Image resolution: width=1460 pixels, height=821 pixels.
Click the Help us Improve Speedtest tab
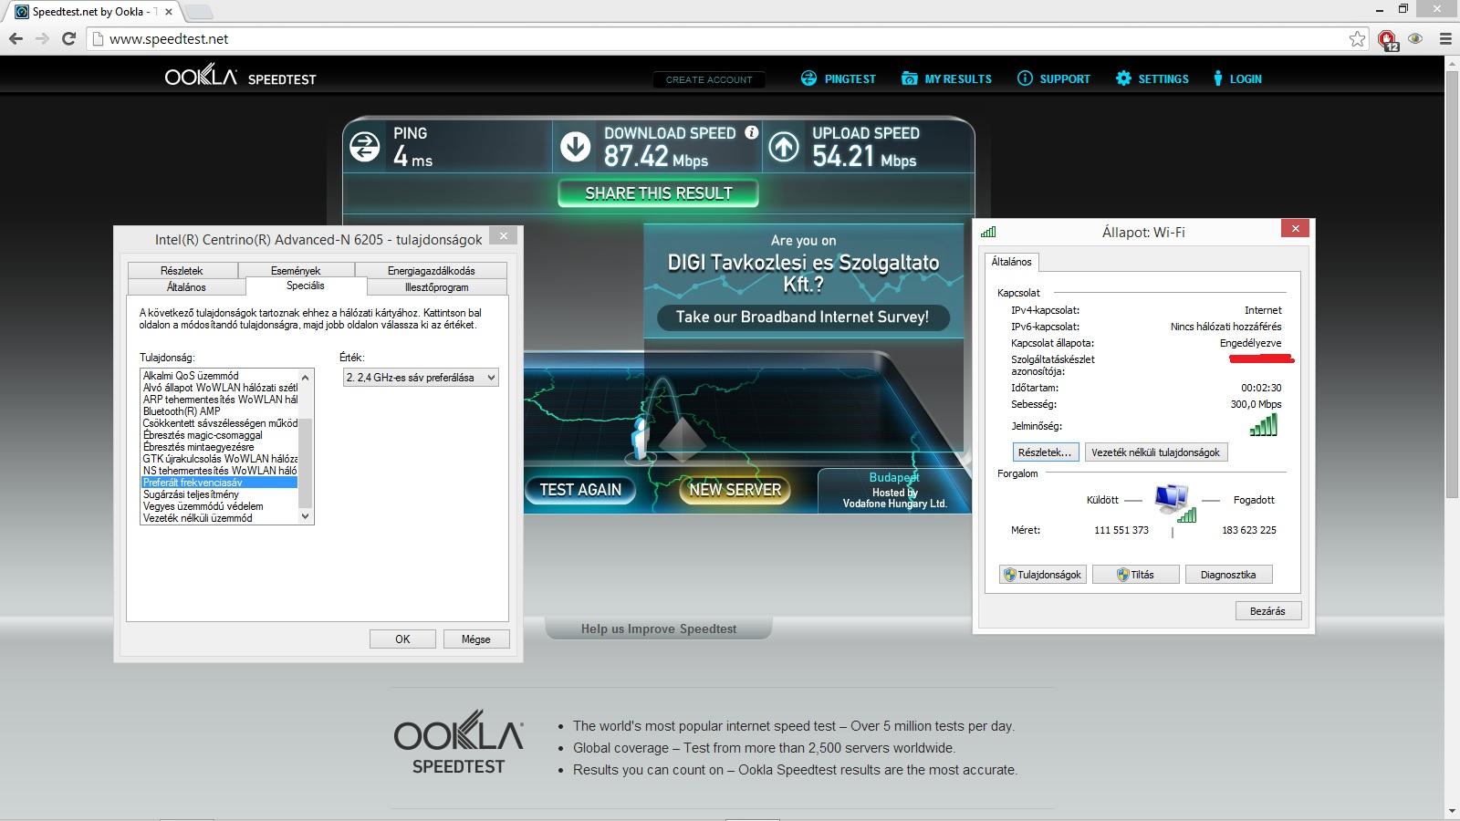point(659,629)
